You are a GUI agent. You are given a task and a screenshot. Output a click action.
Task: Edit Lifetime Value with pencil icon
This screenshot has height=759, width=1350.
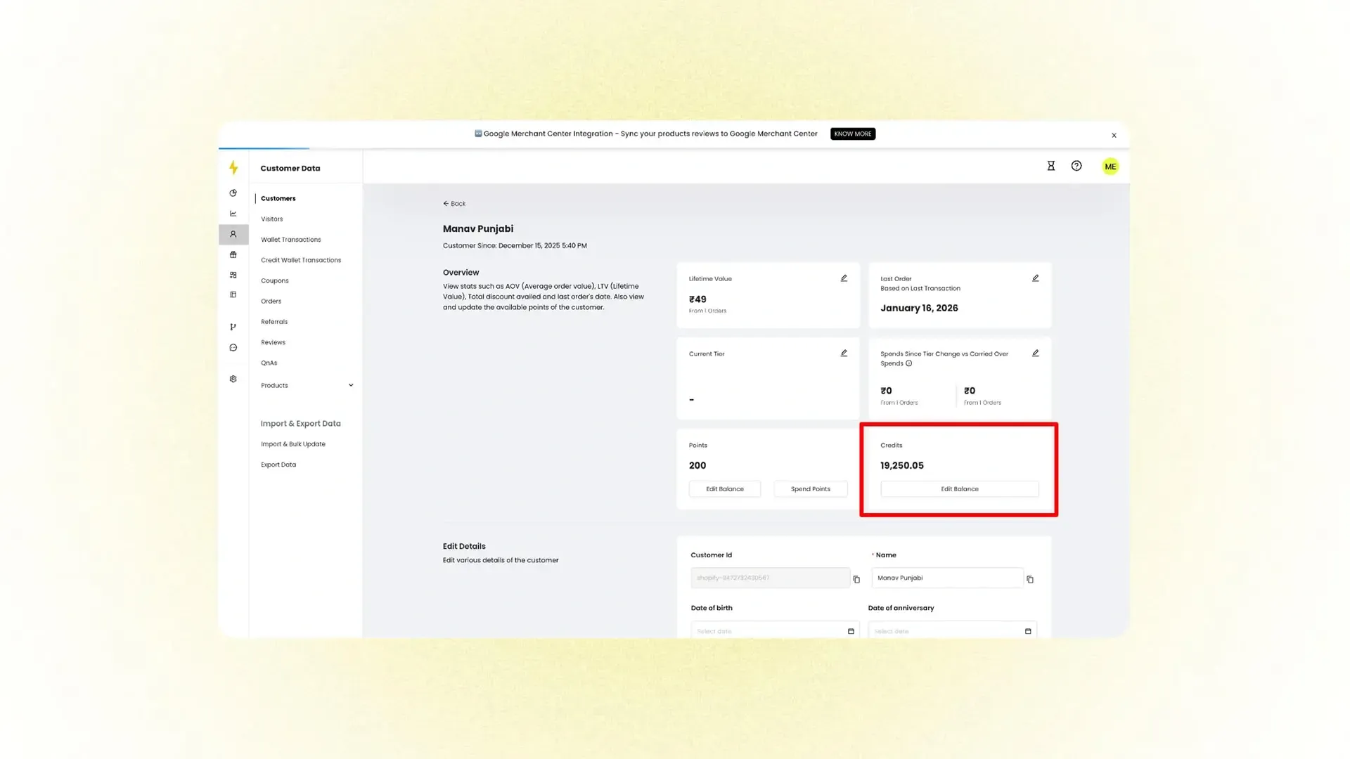click(x=844, y=278)
